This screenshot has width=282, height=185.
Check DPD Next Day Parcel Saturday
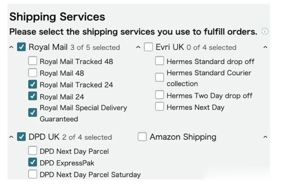pyautogui.click(x=32, y=174)
